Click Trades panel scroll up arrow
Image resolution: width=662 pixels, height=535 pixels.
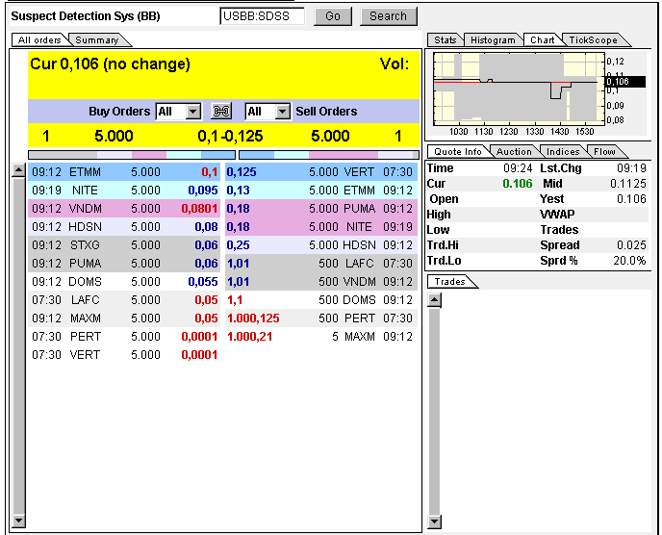coord(435,300)
